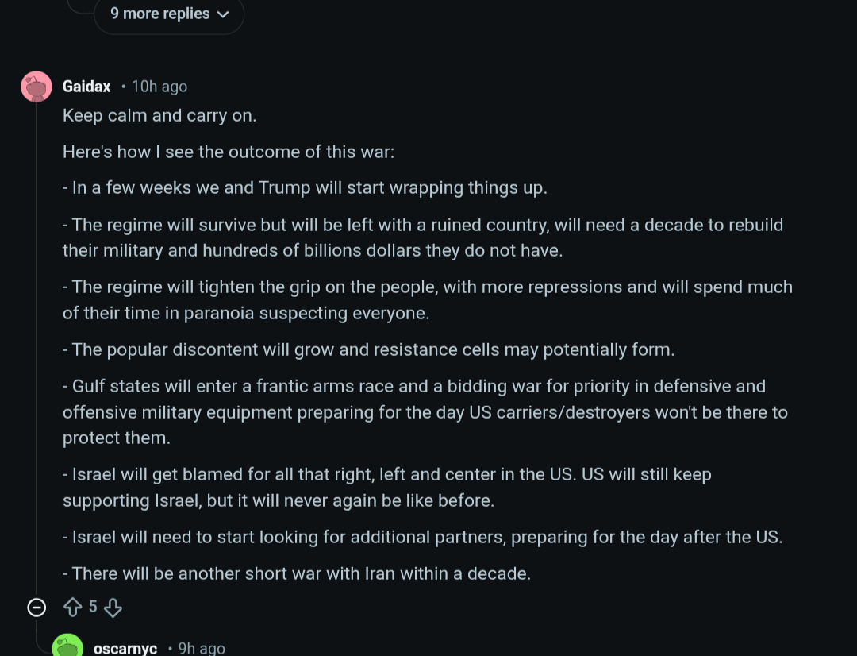Viewport: 857px width, 656px height.
Task: Open the oscarnyc username link
Action: pyautogui.click(x=125, y=648)
